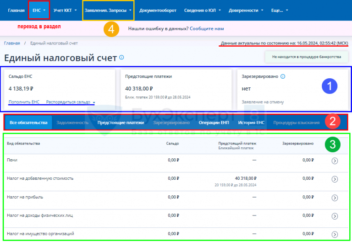
Task: Go to Главная in top navigation
Action: pos(16,11)
